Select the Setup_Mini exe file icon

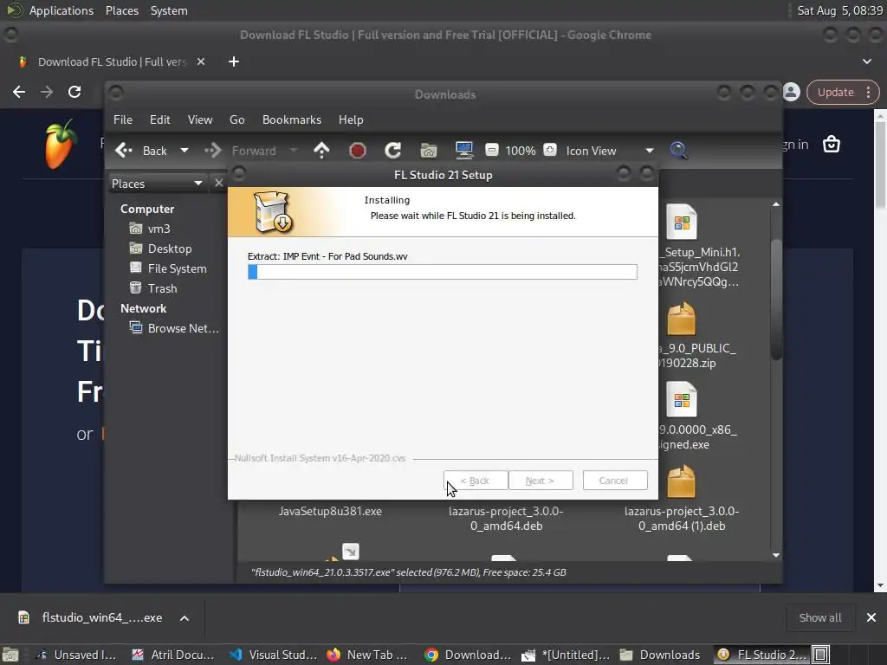coord(682,222)
